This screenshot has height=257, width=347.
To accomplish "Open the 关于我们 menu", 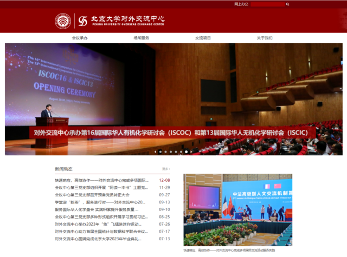I will (265, 38).
